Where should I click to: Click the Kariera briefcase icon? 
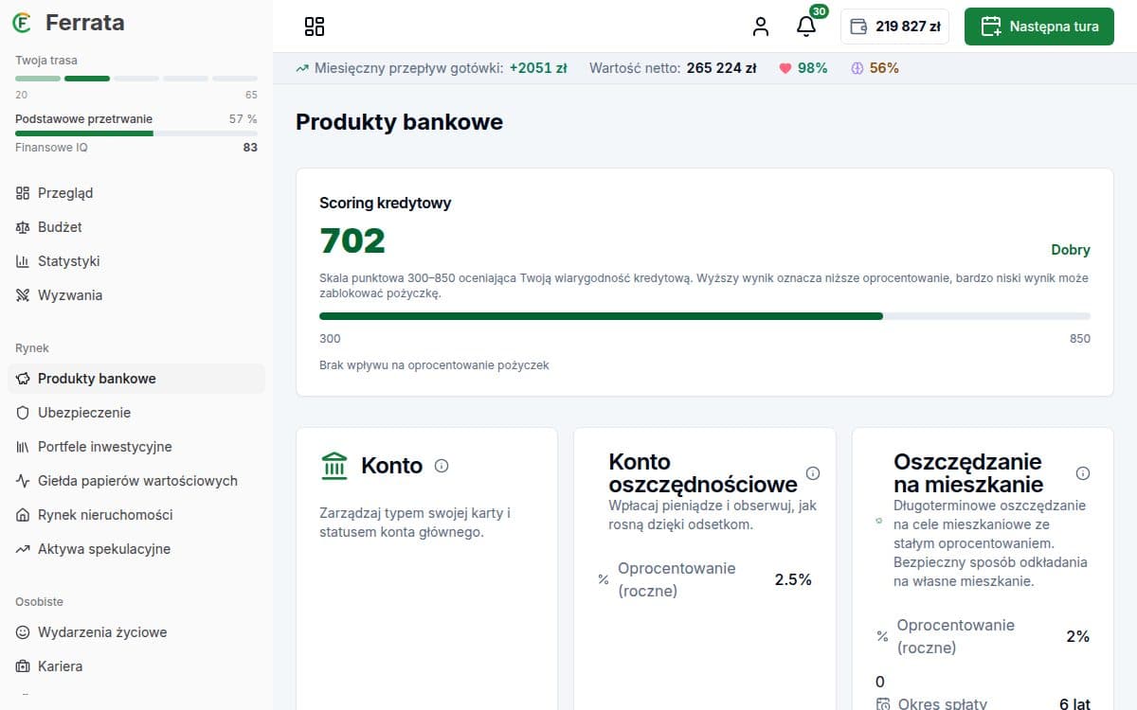coord(23,666)
